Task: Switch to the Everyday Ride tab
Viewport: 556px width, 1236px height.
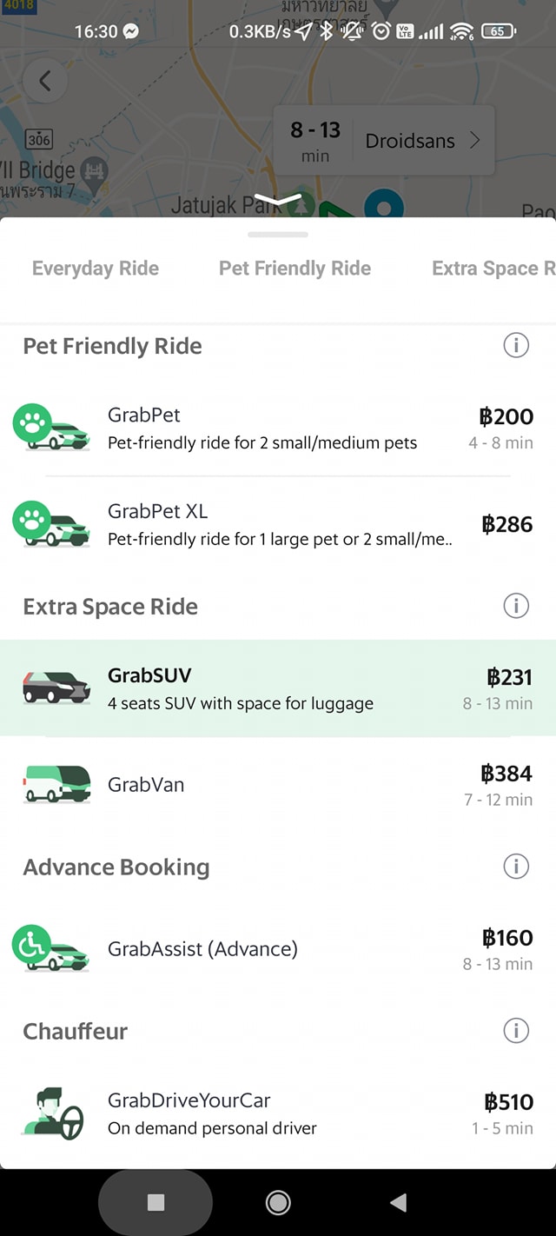Action: [x=96, y=269]
